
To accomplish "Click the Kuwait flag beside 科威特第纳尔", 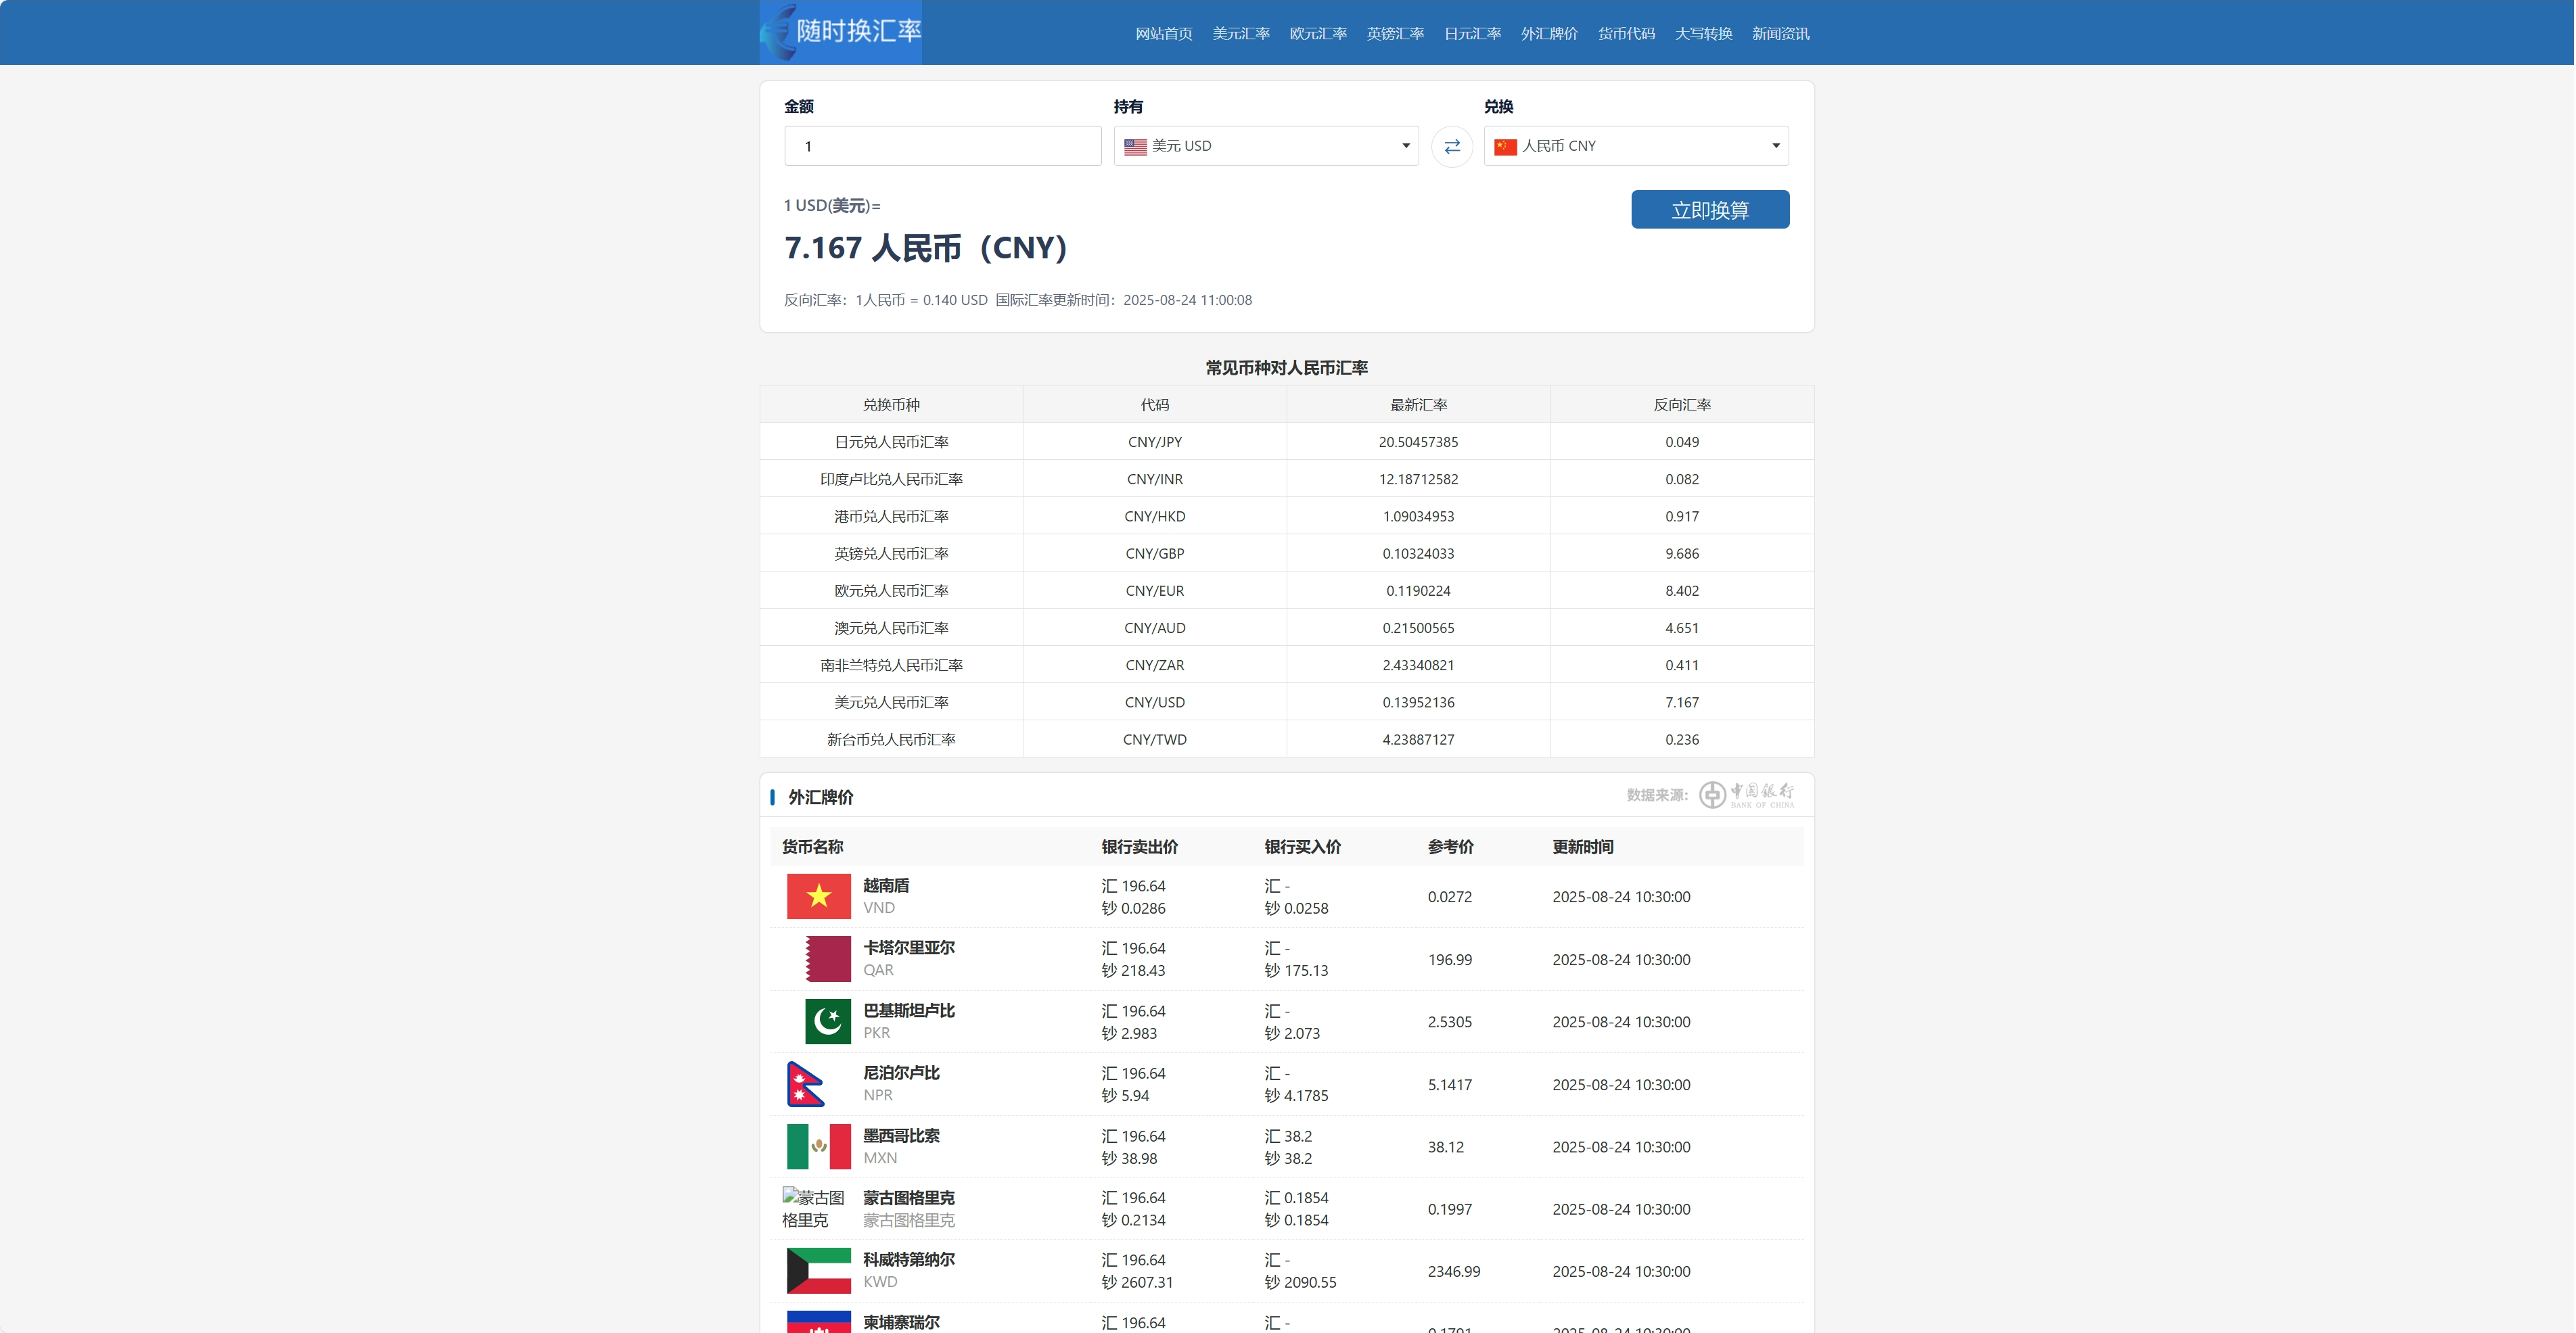I will pyautogui.click(x=818, y=1271).
